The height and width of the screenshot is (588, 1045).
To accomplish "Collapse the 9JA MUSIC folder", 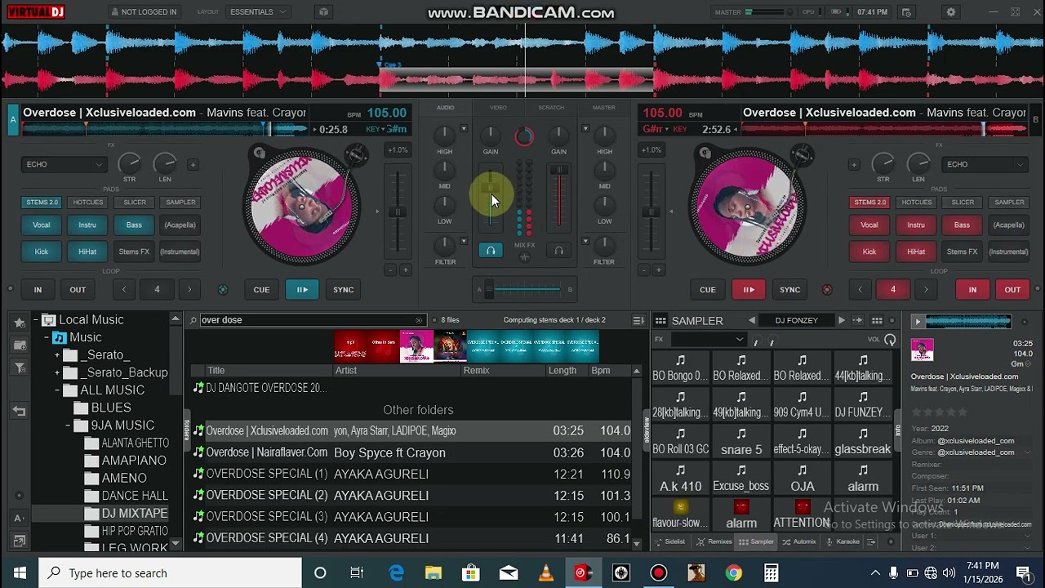I will 68,425.
